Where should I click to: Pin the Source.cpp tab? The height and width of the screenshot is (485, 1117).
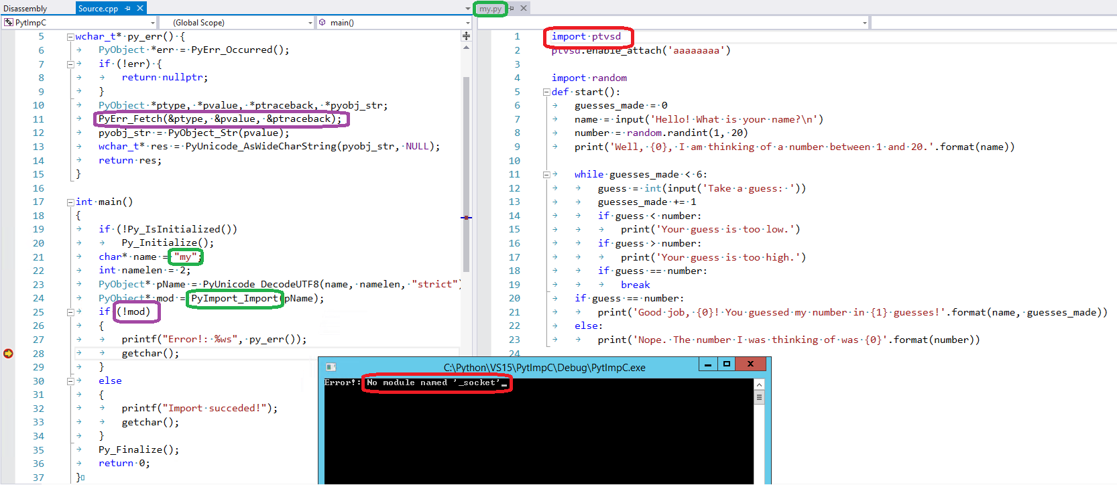pyautogui.click(x=128, y=8)
